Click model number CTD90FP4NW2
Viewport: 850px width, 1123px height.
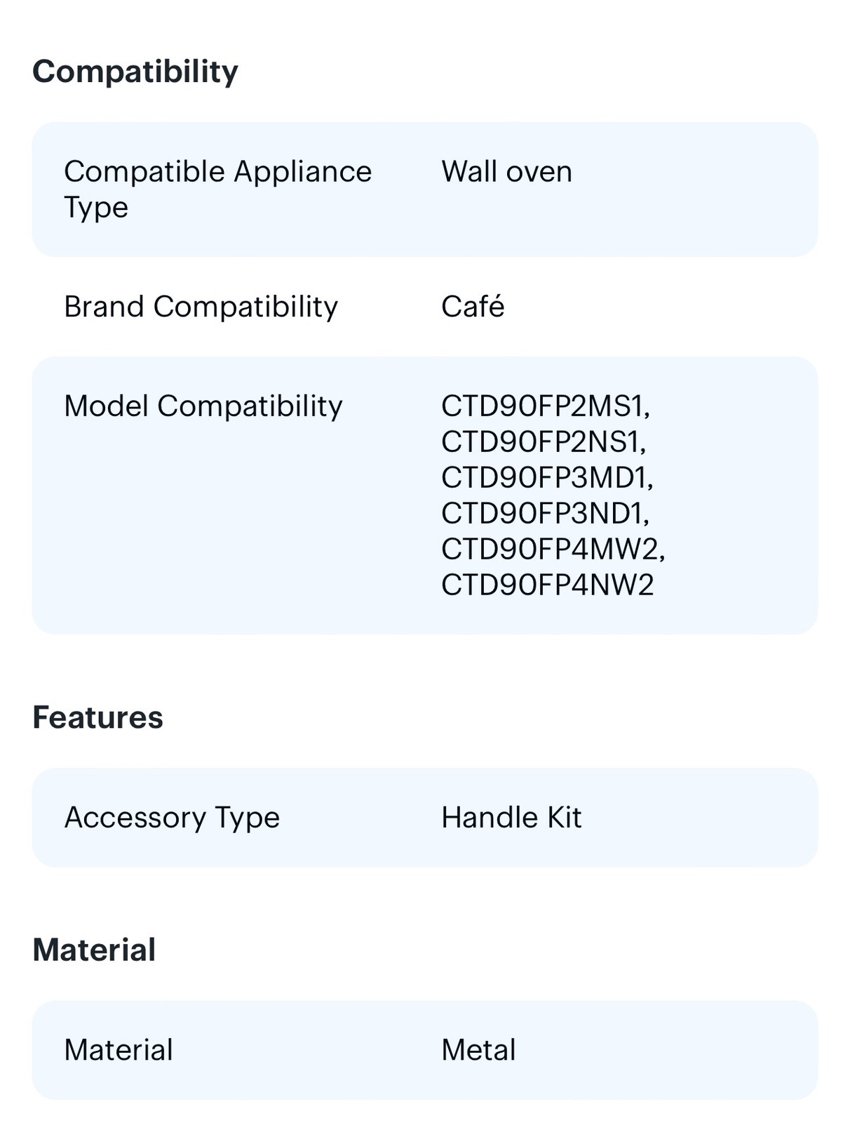point(548,585)
